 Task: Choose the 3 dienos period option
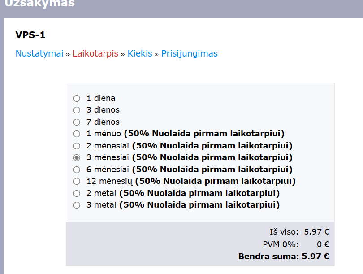pos(77,110)
